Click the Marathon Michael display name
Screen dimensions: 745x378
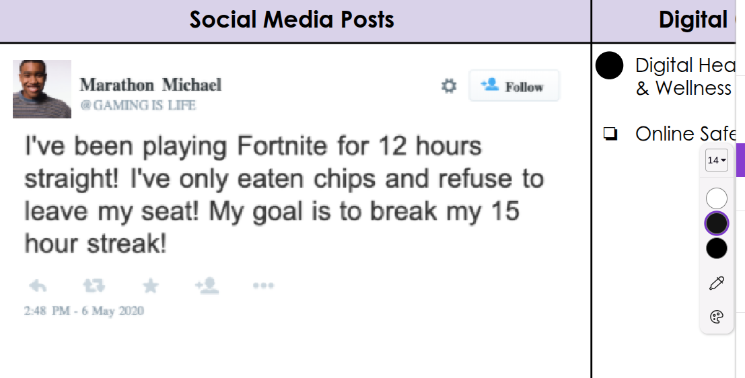(150, 85)
